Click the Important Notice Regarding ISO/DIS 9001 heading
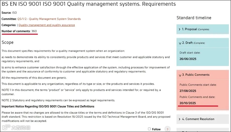 [48, 107]
